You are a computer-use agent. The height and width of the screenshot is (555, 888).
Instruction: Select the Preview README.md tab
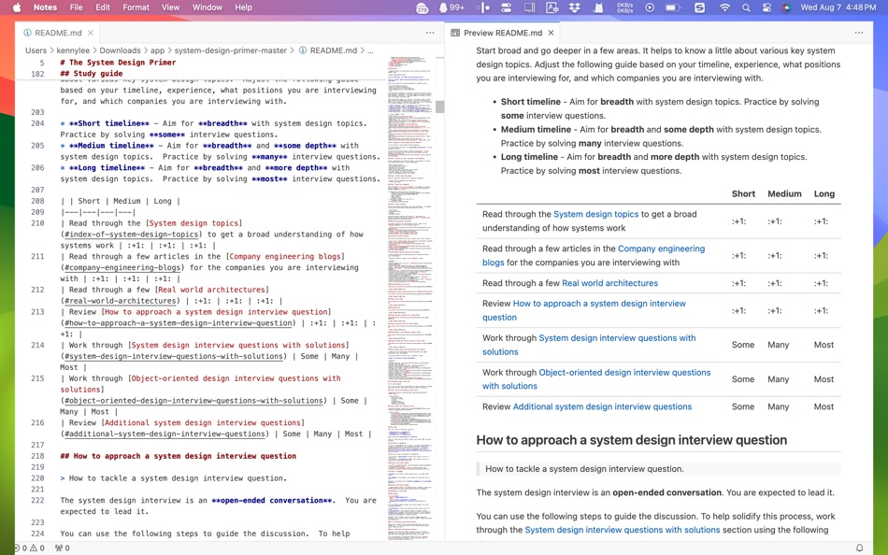pos(503,33)
